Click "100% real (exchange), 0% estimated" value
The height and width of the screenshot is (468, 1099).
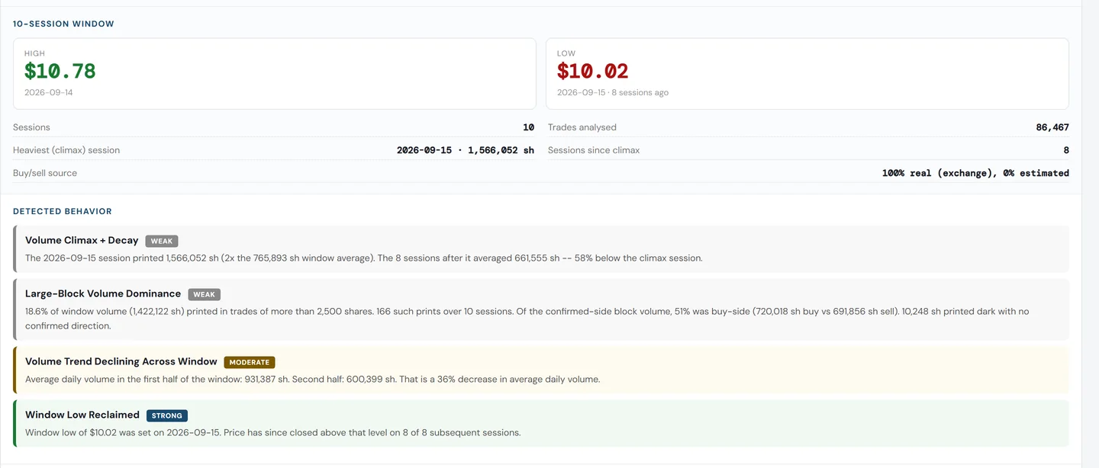click(x=975, y=173)
